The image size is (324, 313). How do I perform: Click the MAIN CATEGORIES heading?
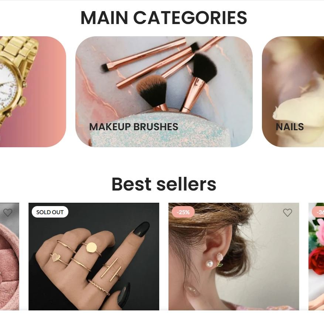click(x=164, y=18)
